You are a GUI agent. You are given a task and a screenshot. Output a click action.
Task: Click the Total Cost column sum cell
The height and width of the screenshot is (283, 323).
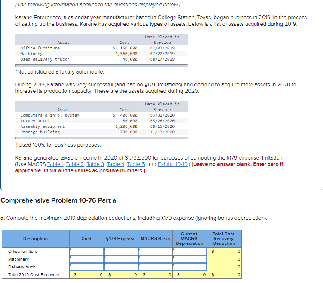pos(86,275)
